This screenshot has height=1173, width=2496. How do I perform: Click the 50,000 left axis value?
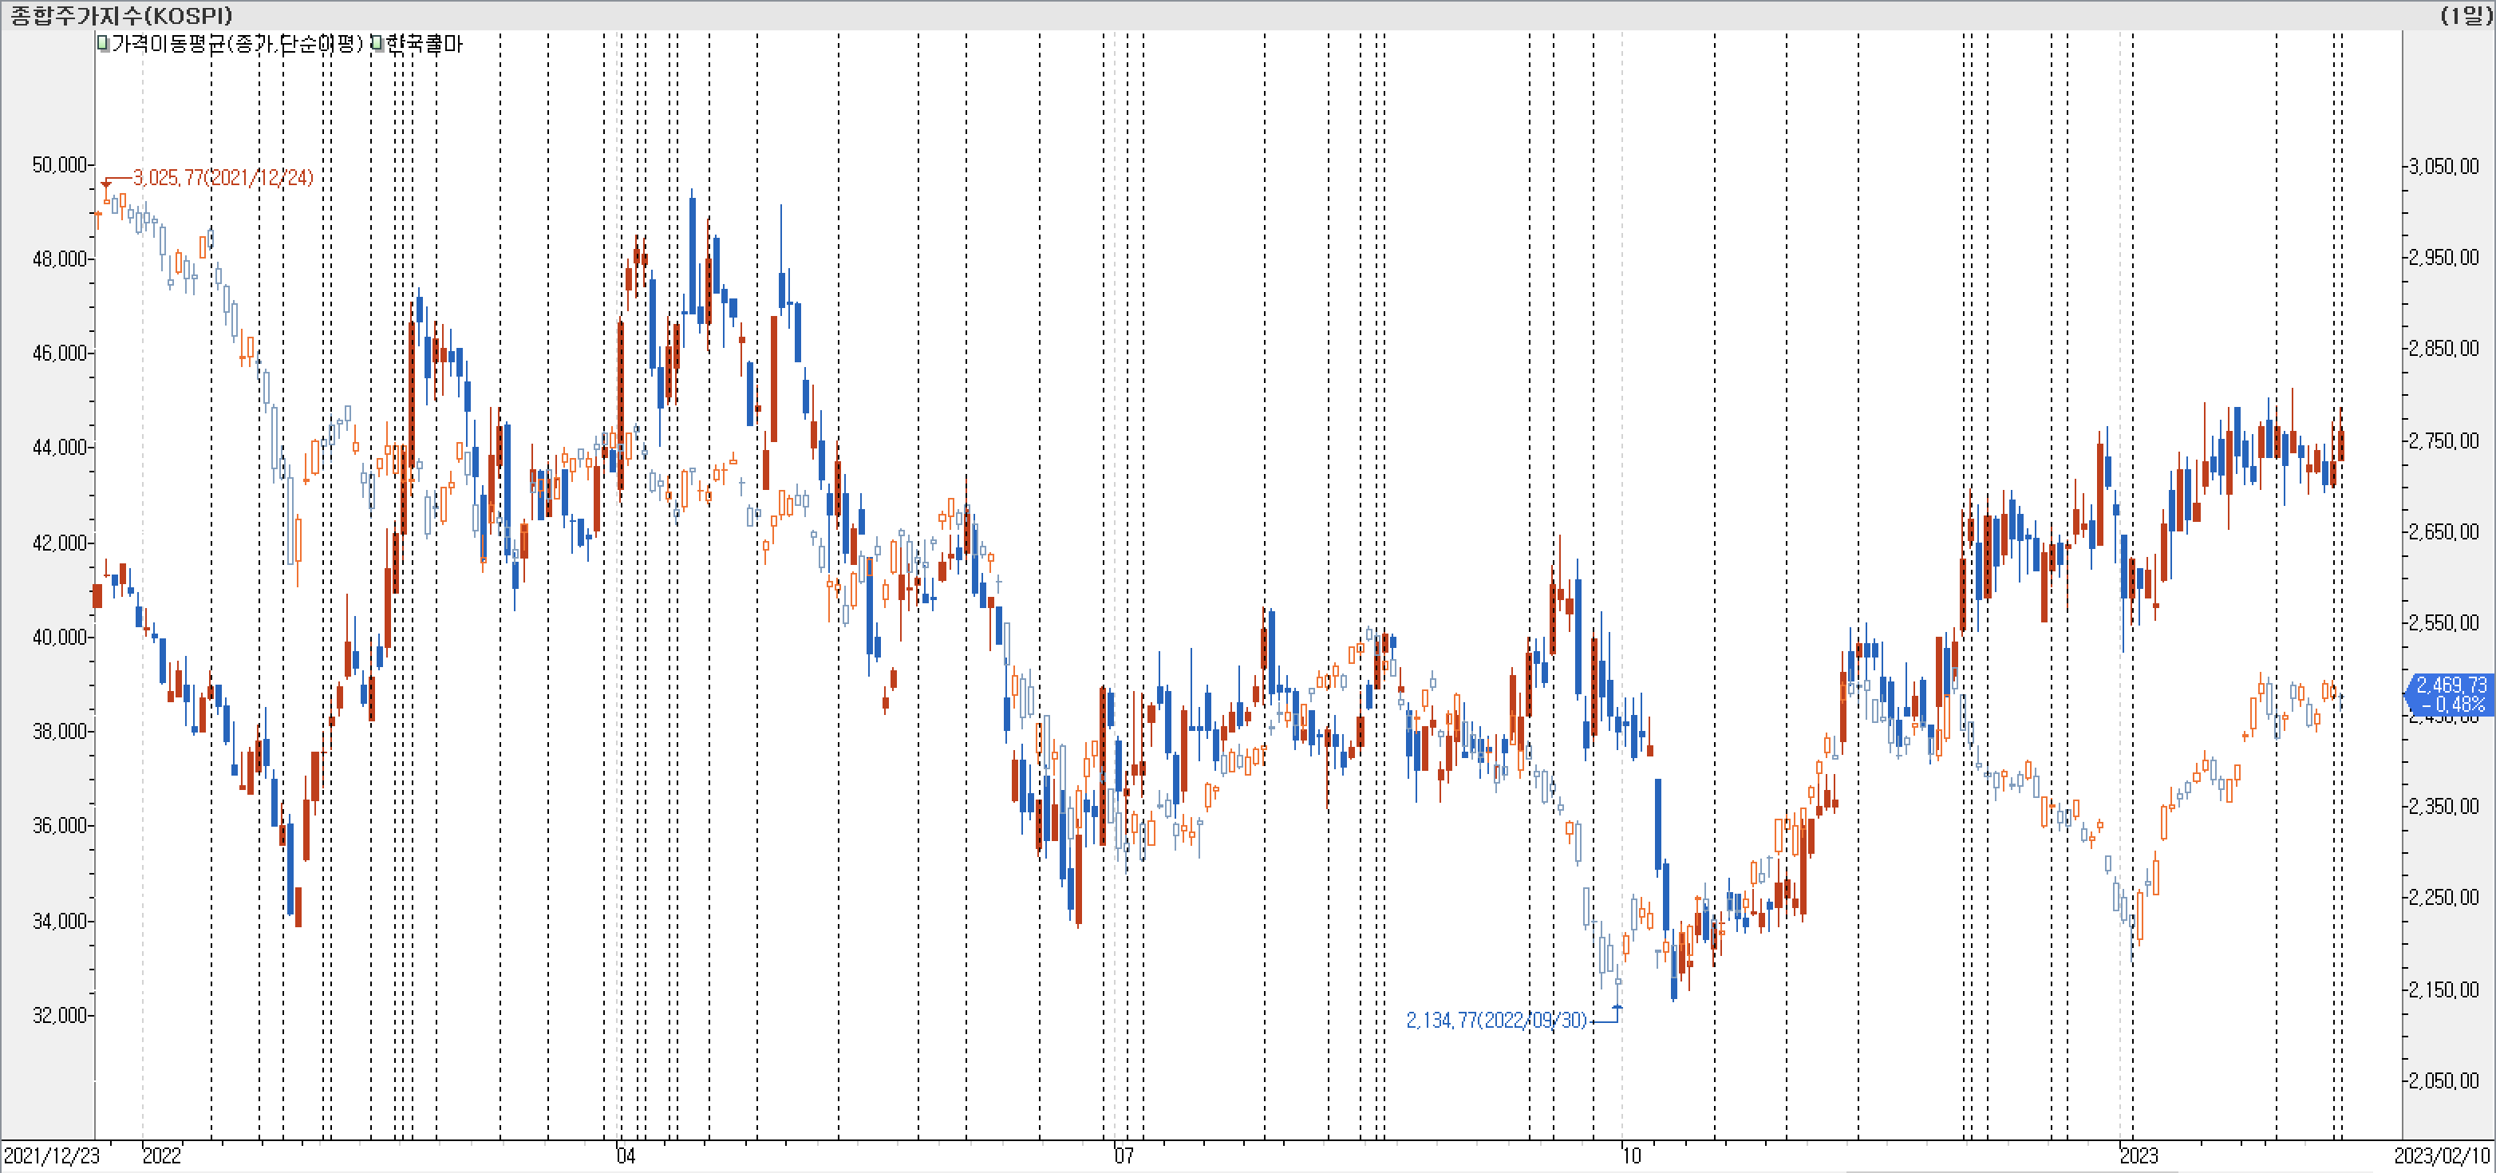(59, 164)
